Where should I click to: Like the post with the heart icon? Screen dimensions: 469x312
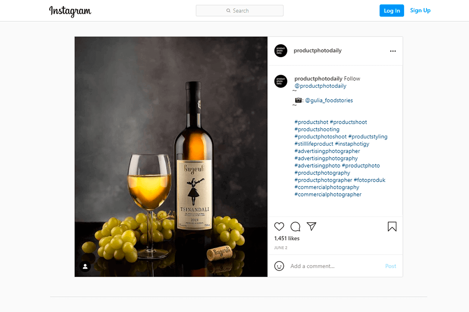279,227
